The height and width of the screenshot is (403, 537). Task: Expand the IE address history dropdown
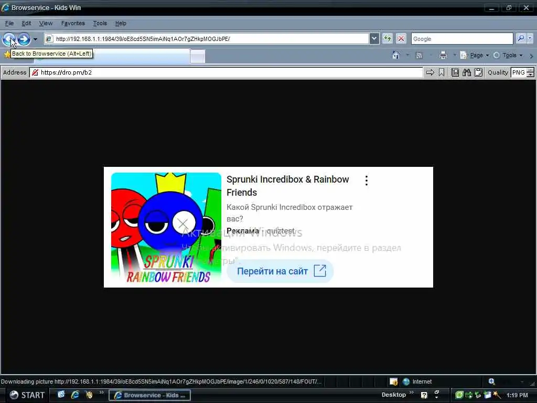374,39
